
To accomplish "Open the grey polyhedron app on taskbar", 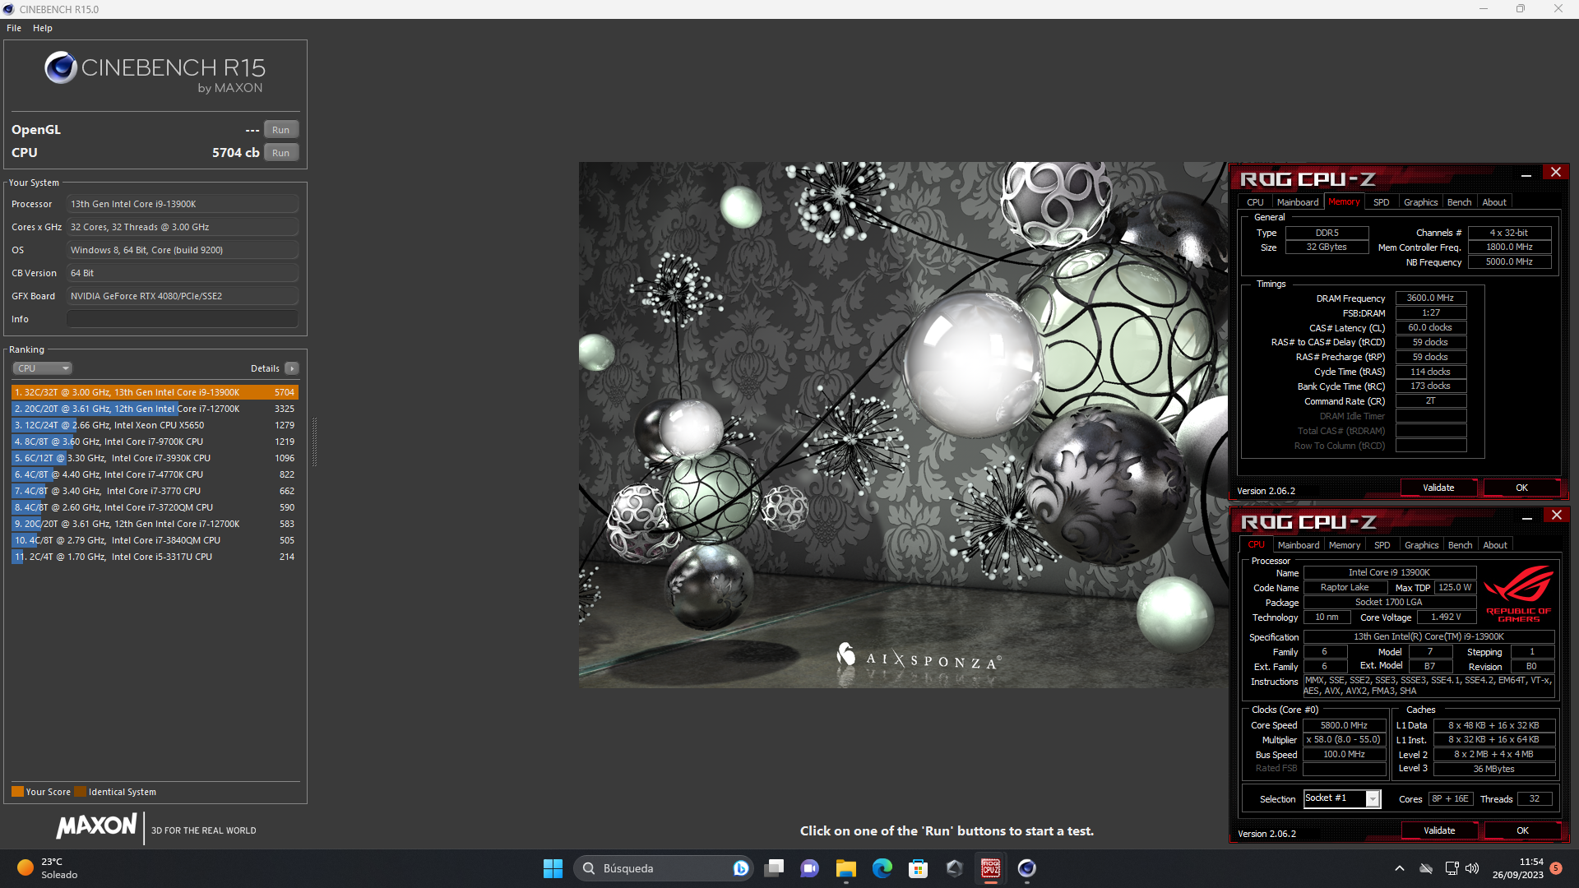I will [955, 868].
